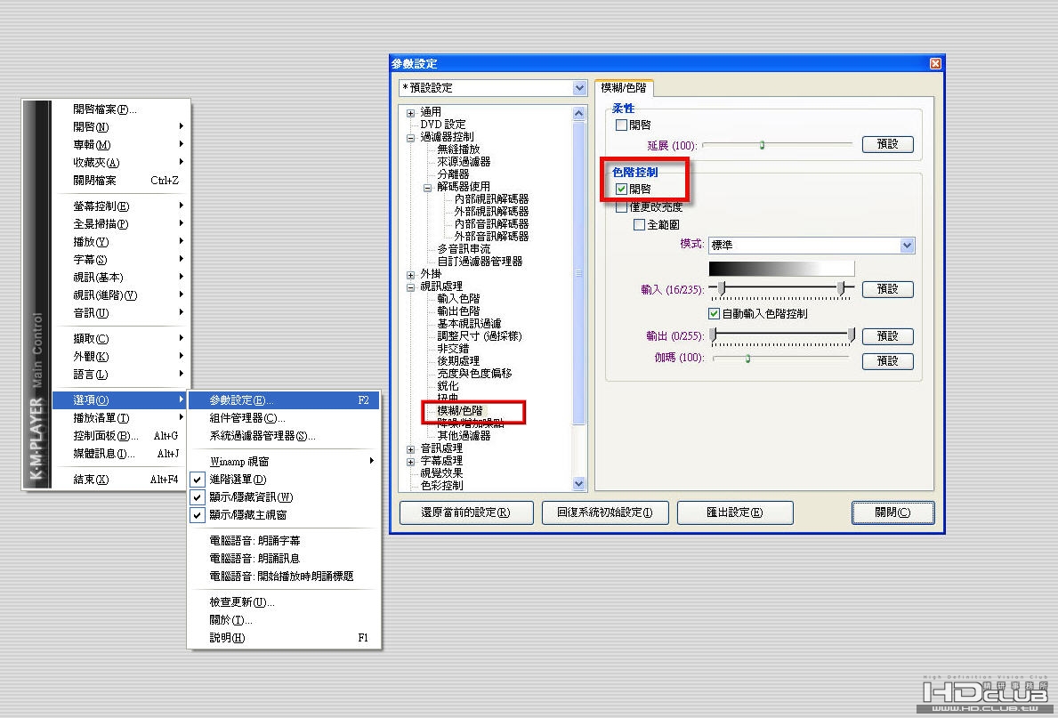Switch to the 模糊/色階 tab
The width and height of the screenshot is (1058, 718).
tap(624, 88)
